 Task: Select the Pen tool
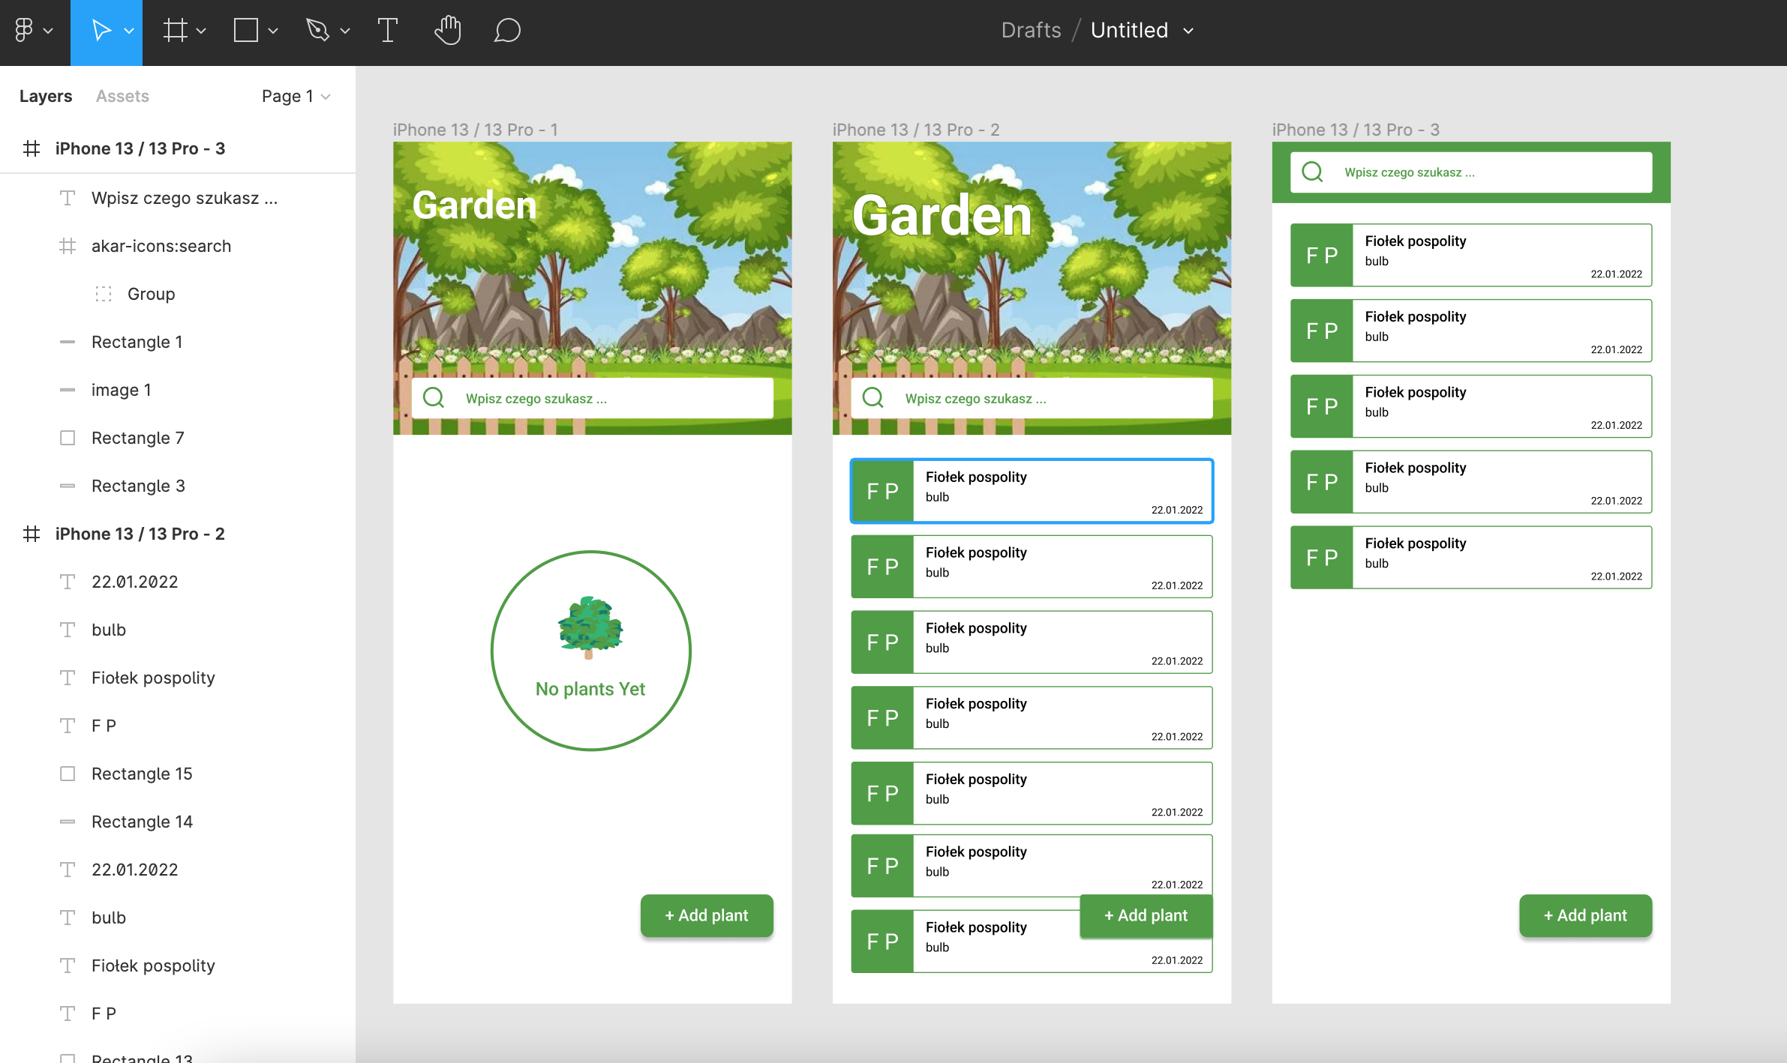tap(318, 30)
